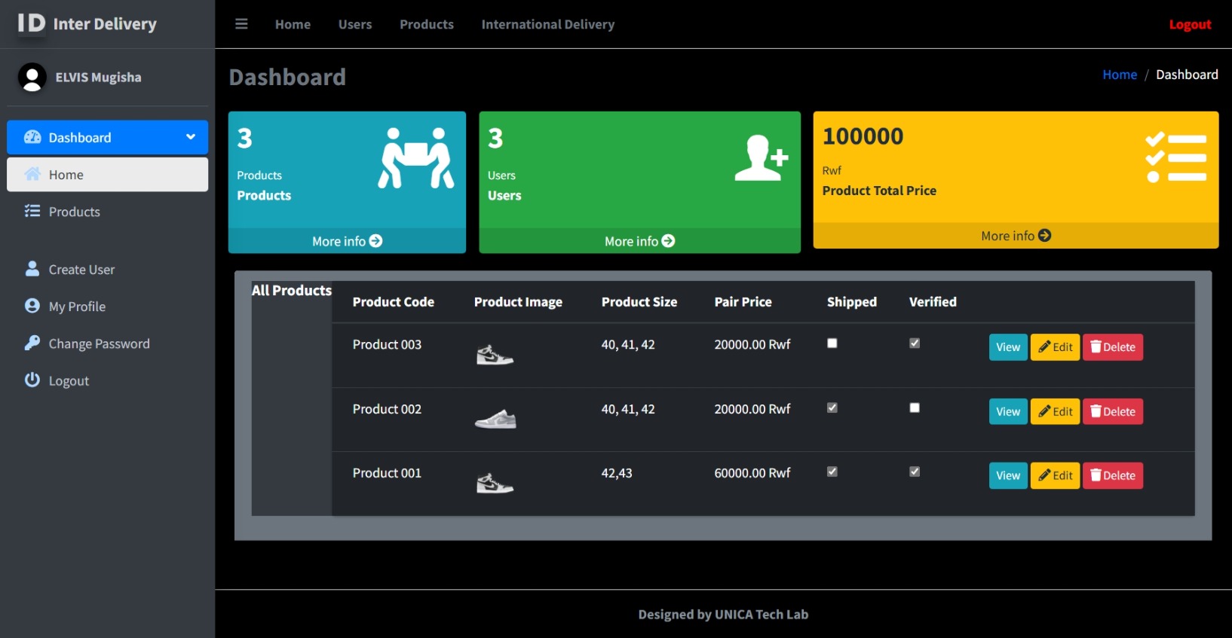
Task: Toggle the hamburger sidebar menu icon
Action: coord(241,24)
